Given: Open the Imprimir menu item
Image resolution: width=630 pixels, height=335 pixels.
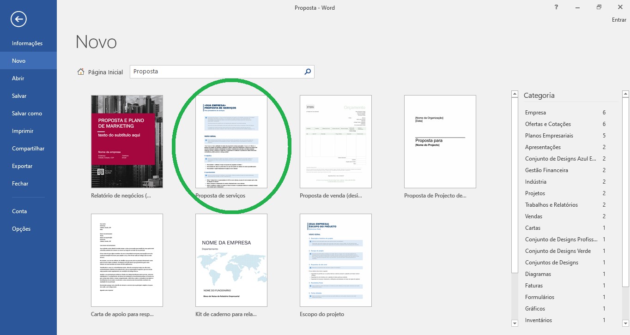Looking at the screenshot, I should 28,131.
